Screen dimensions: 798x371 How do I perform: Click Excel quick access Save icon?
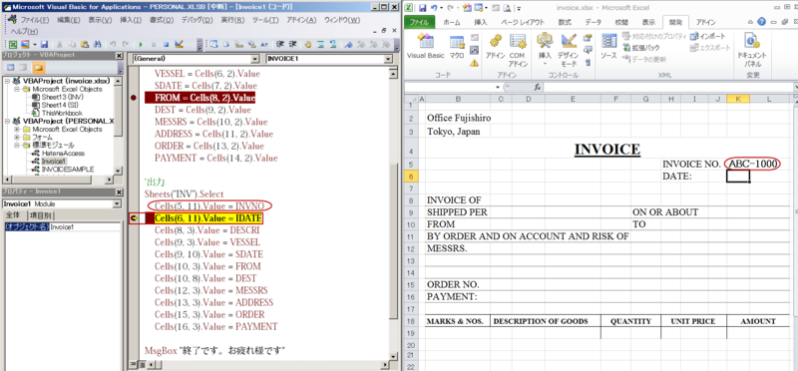[x=422, y=8]
